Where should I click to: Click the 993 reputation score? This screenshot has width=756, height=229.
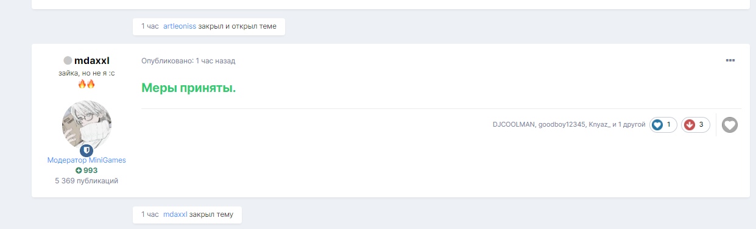click(x=90, y=171)
